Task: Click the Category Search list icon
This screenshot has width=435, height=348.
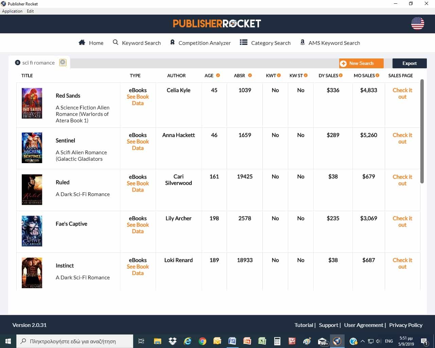Action: [243, 42]
